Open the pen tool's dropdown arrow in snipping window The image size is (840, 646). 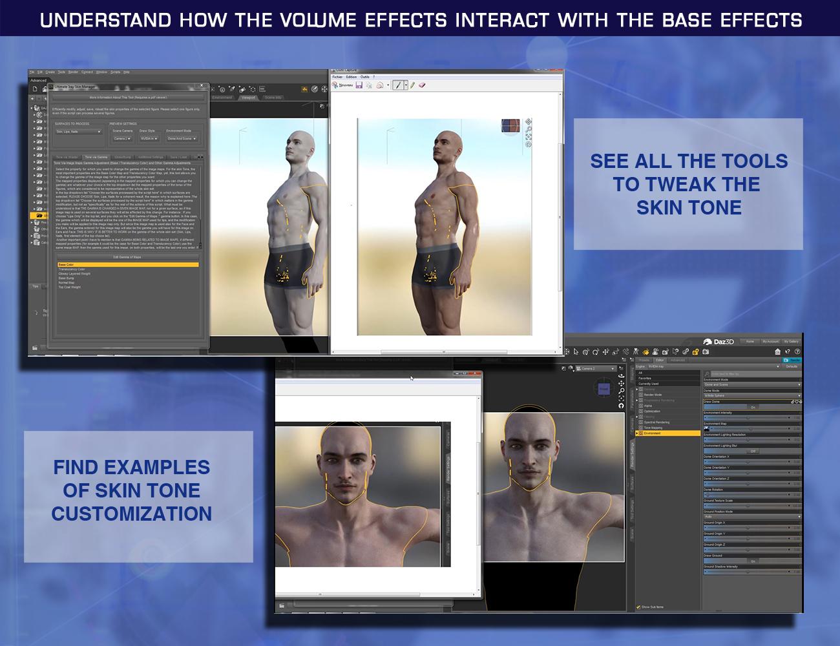tap(405, 85)
